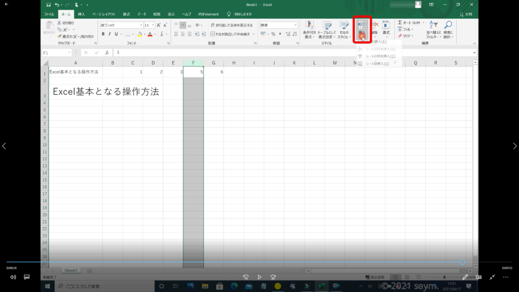Screen dimensions: 519x292
Task: Open Find and Select (検索と選択)
Action: click(x=448, y=29)
